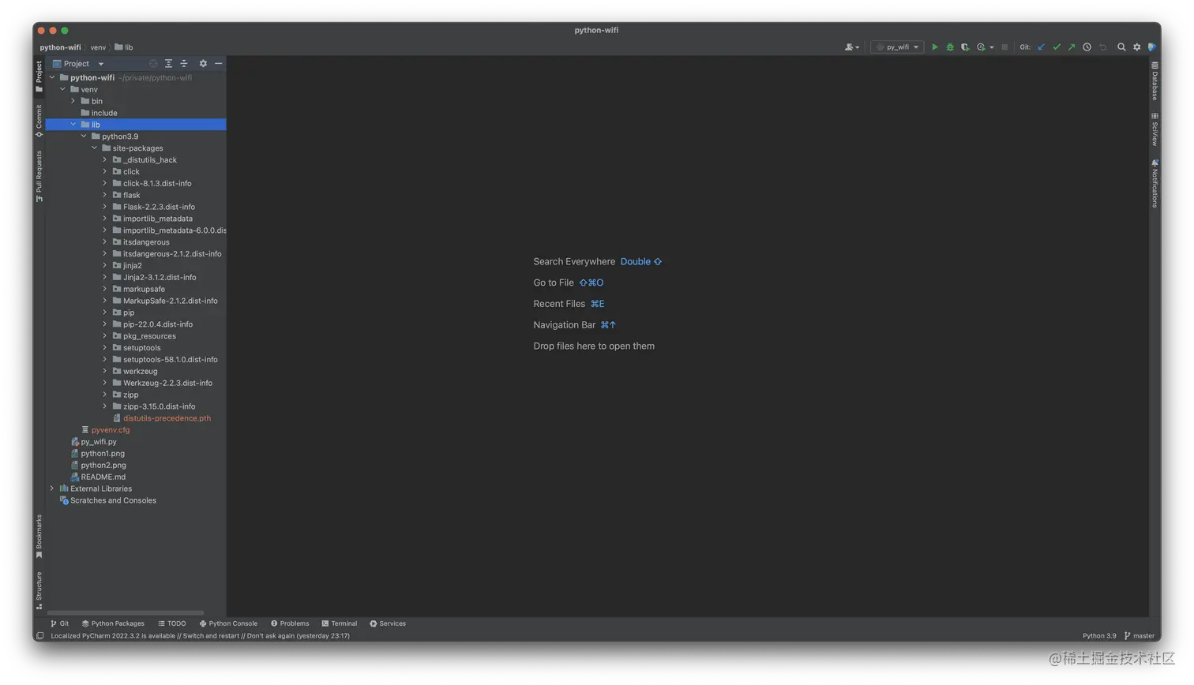Click venv breadcrumb in navigation bar
Screen dimensions: 1194x685
tap(98, 47)
